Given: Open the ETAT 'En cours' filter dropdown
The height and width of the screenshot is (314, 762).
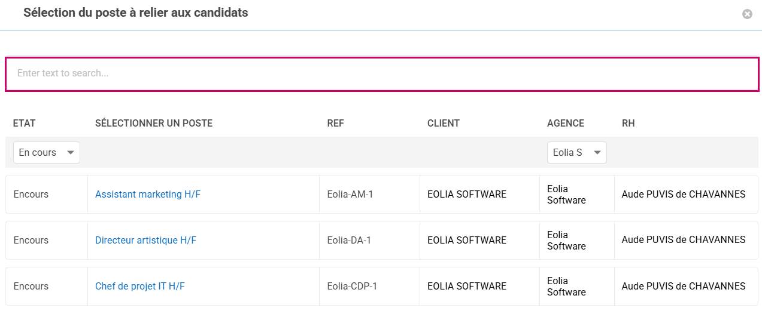Looking at the screenshot, I should pos(47,153).
